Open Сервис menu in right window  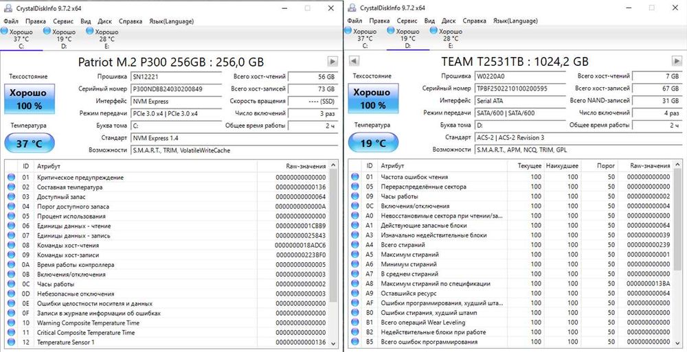tap(407, 21)
